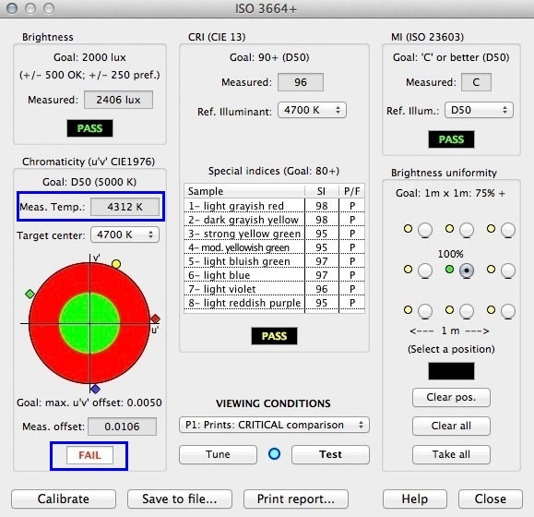Click the yellow circle marker on chromaticity diagram
Image resolution: width=534 pixels, height=517 pixels.
pos(116,264)
